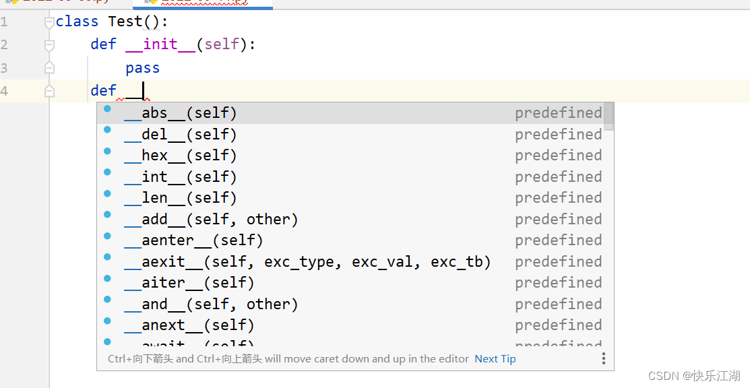This screenshot has height=388, width=750.
Task: Click the completion list scrollbar thumb
Action: click(x=608, y=117)
